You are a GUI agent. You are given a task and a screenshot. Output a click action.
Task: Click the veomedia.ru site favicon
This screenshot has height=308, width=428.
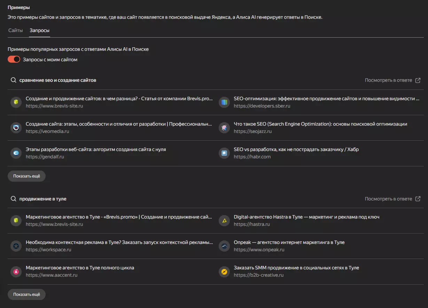point(16,128)
